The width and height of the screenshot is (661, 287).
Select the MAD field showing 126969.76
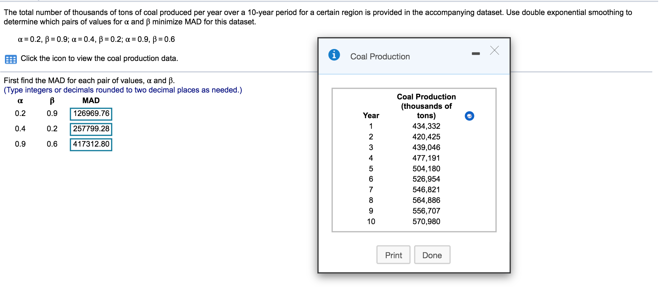pos(91,113)
